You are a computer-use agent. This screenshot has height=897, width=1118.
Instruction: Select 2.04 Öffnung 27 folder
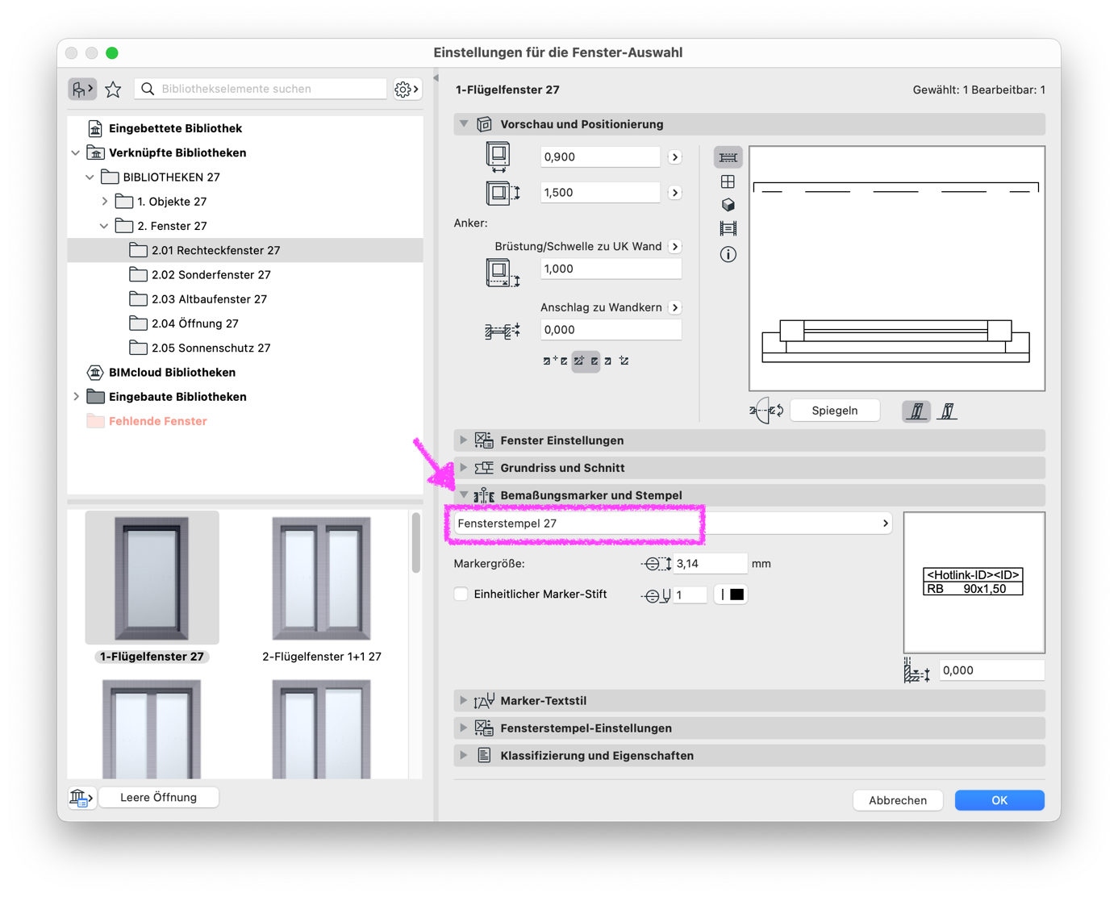click(x=245, y=323)
